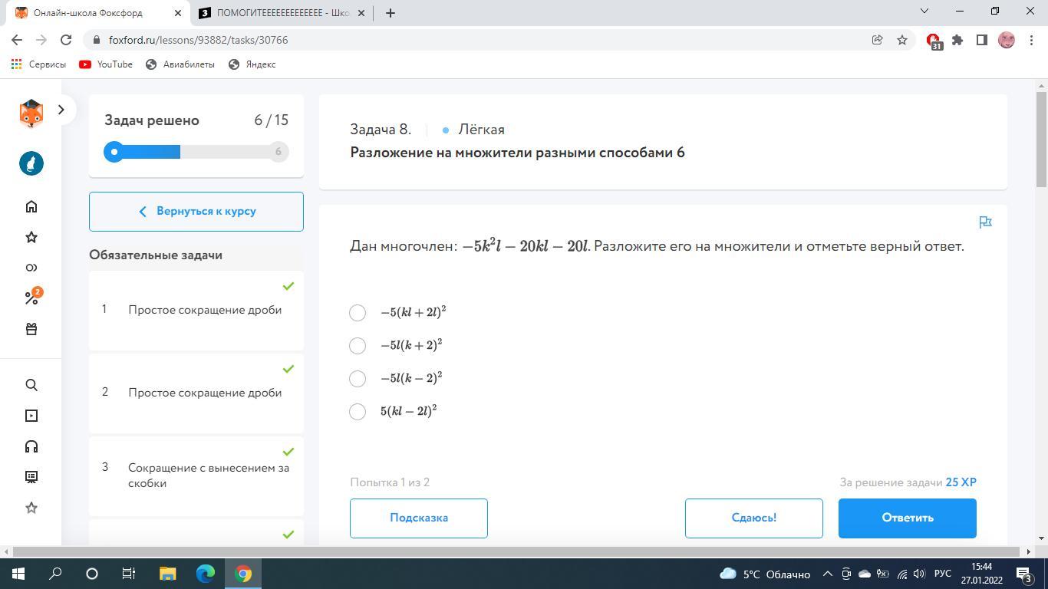Screen dimensions: 1048x589
Task: Click the tasks solved progress bar
Action: [x=196, y=152]
